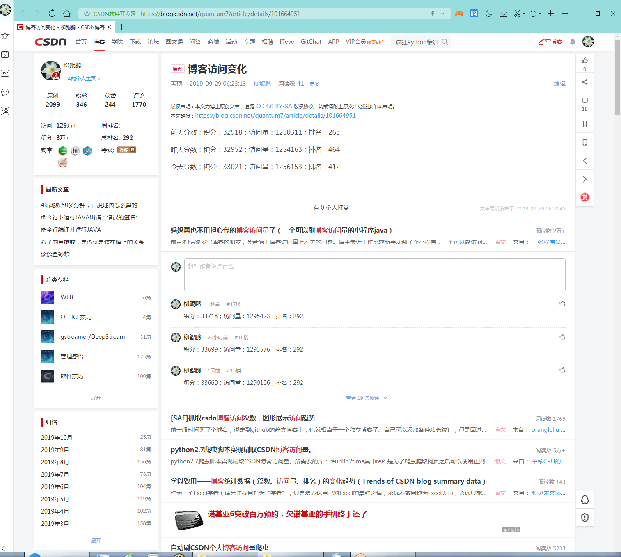Viewport: 621px width, 557px height.
Task: Open 问答 nav item
Action: point(195,42)
